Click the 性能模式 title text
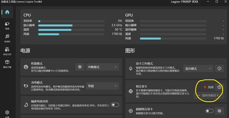 click(37, 64)
